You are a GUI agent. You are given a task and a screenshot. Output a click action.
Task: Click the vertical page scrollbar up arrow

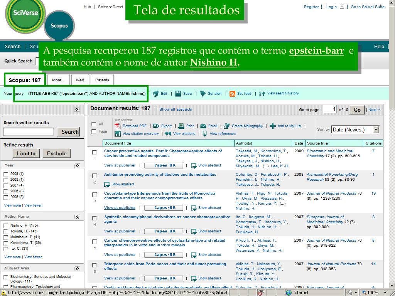click(392, 3)
